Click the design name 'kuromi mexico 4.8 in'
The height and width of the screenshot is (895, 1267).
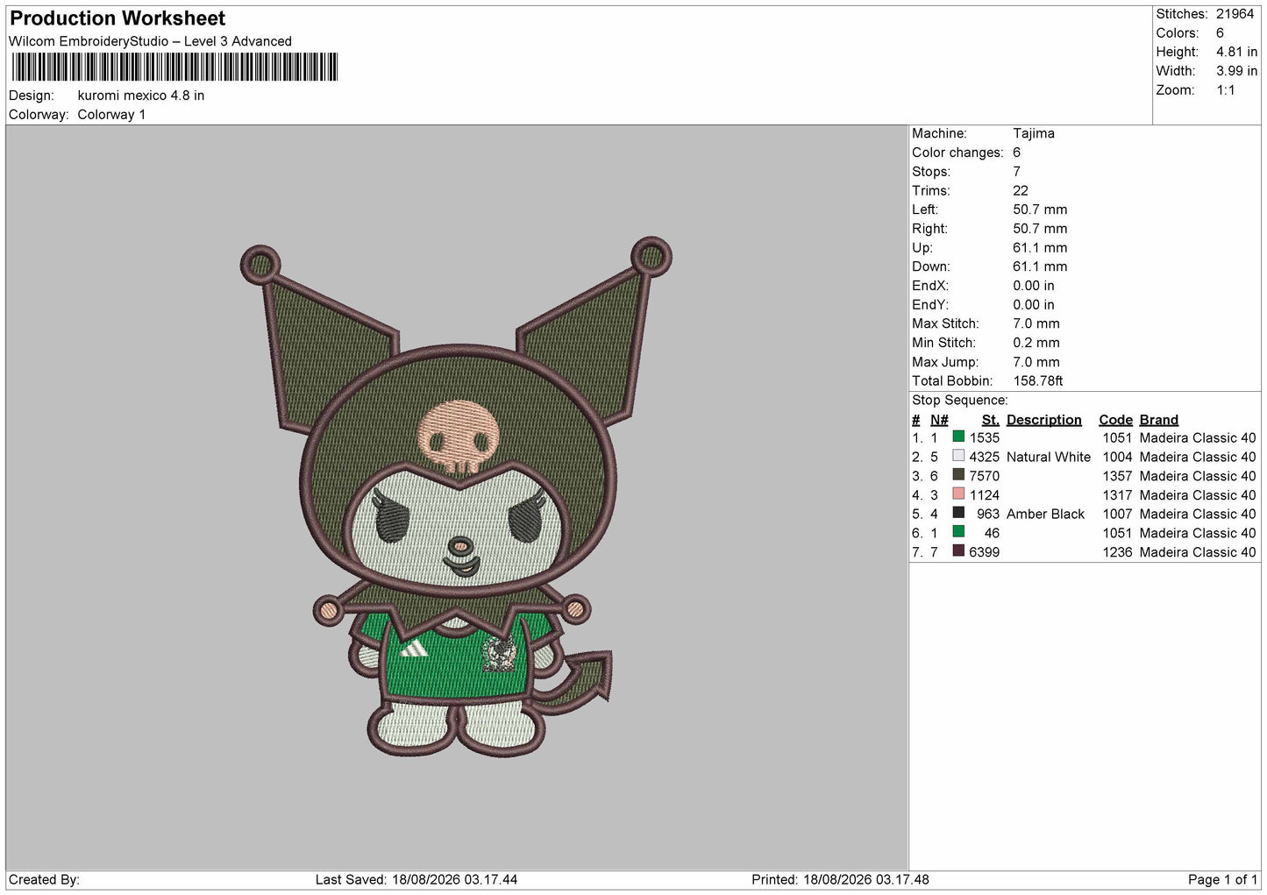(x=141, y=96)
